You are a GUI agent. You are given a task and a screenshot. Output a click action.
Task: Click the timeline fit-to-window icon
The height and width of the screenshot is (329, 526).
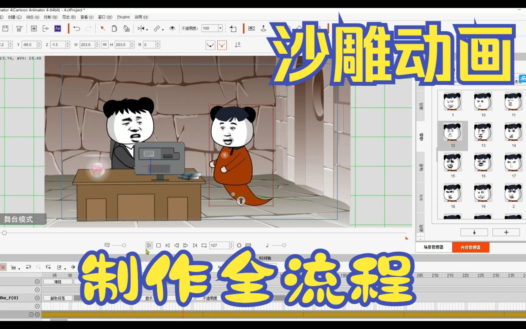73,267
